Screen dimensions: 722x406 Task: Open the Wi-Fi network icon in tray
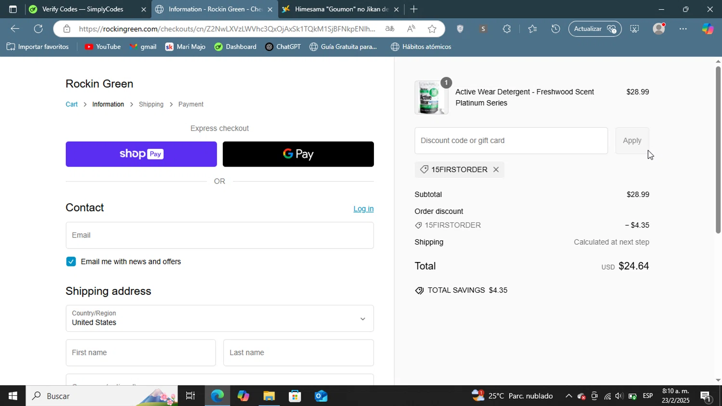[x=607, y=396]
